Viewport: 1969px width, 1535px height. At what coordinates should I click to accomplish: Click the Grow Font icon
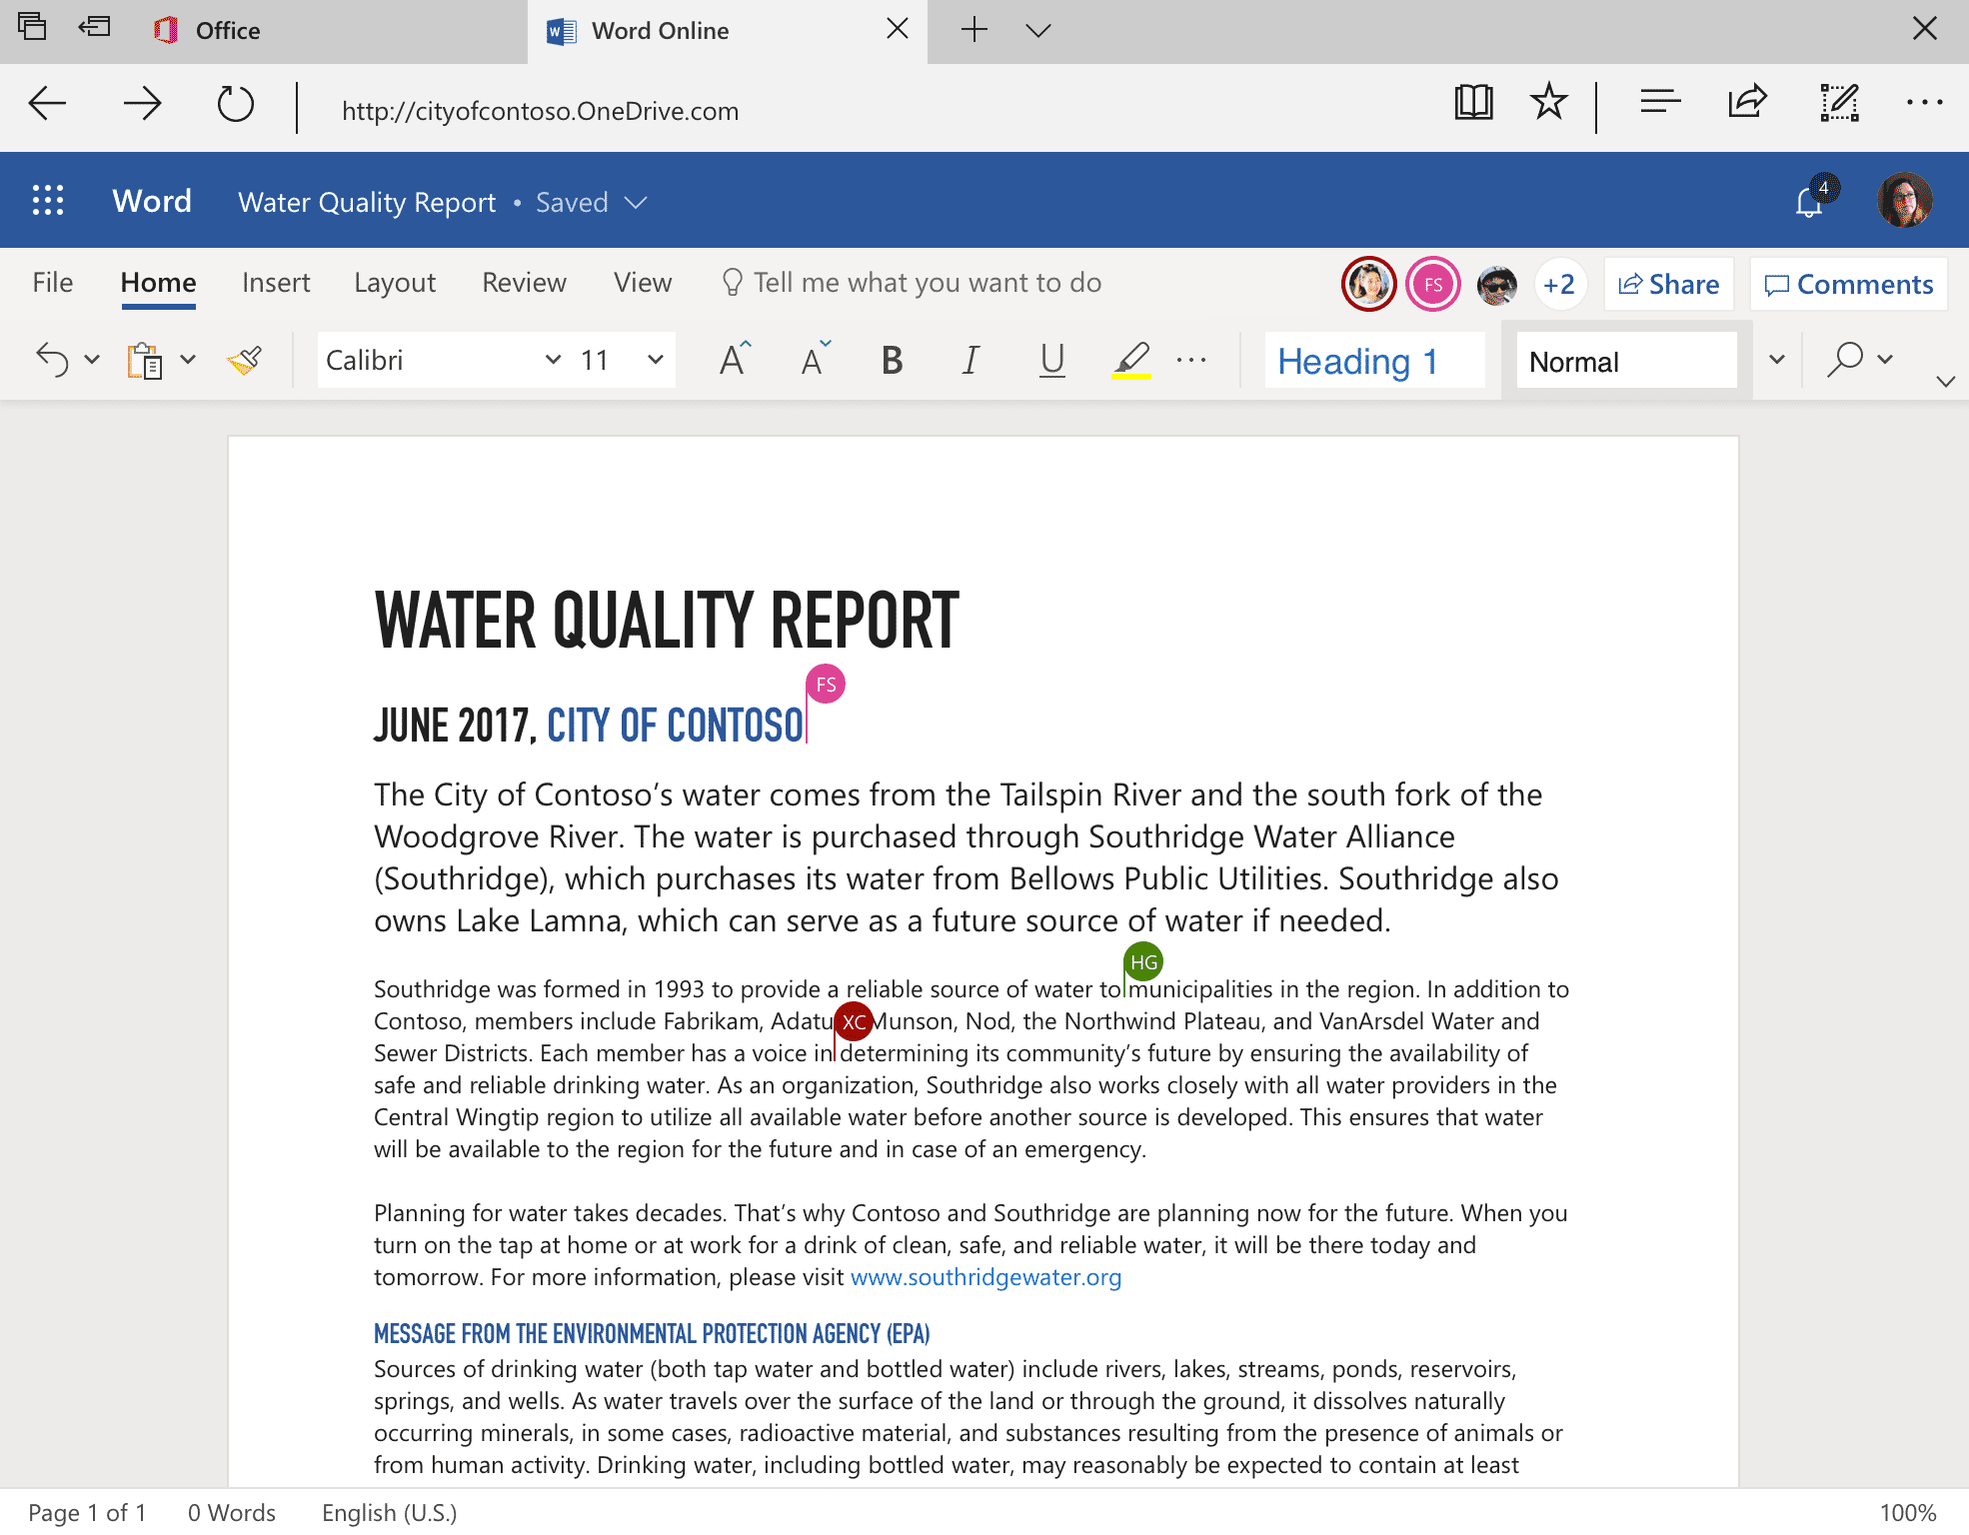(735, 360)
